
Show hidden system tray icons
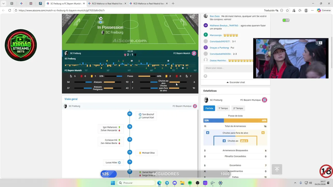pos(295,183)
